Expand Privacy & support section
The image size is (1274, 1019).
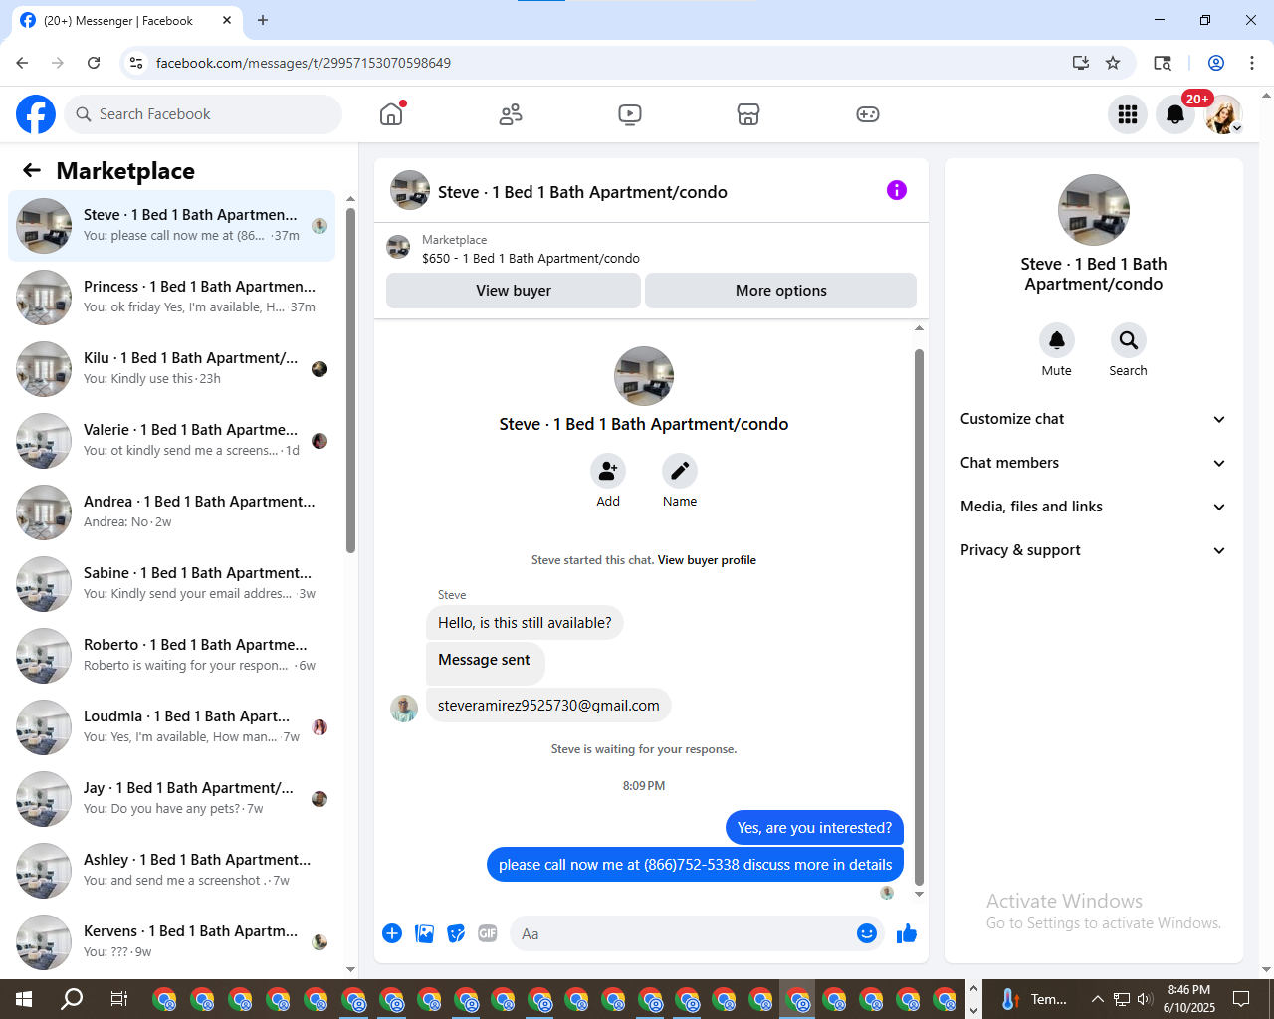tap(1093, 550)
